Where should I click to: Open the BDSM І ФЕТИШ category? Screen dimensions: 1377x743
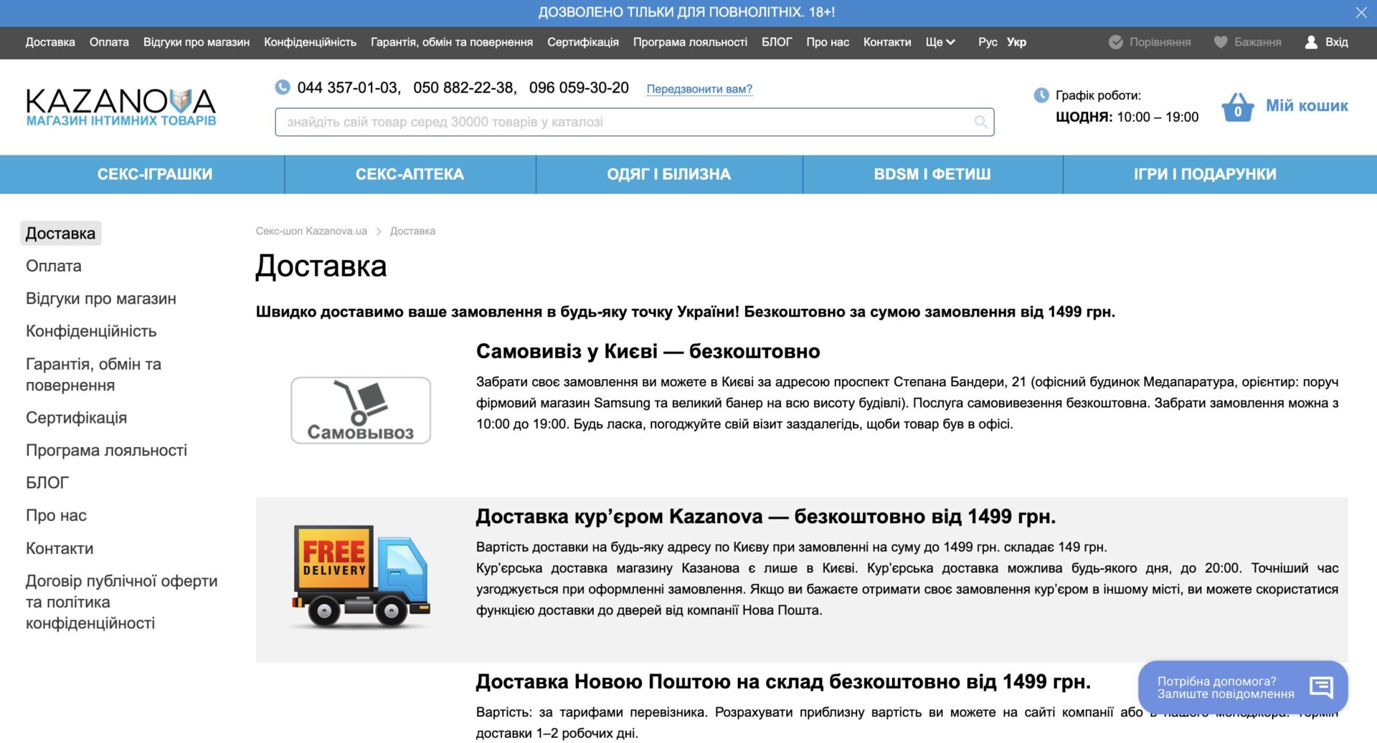(x=932, y=174)
